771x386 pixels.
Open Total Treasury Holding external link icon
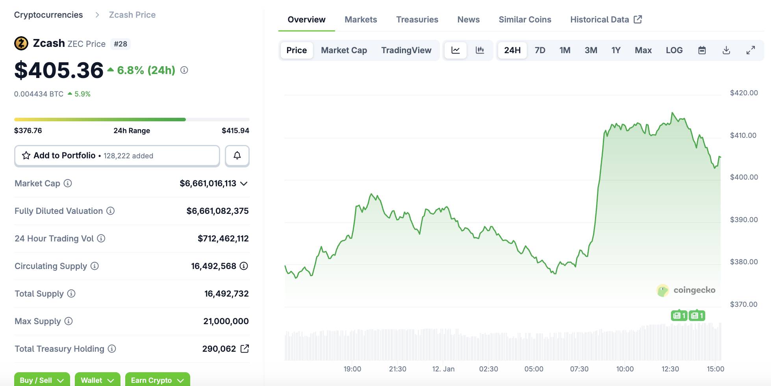tap(245, 349)
